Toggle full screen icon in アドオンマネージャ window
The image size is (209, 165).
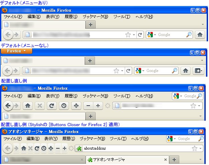[x=51, y=148]
